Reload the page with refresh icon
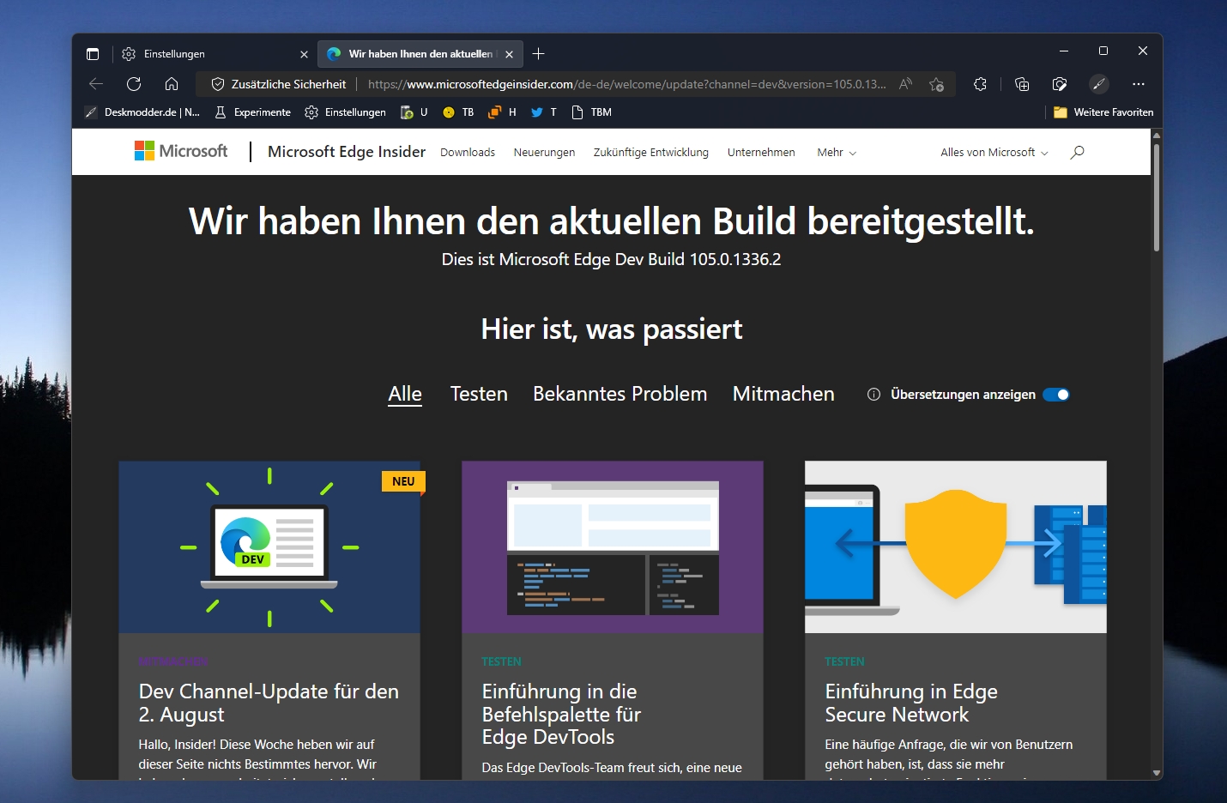 coord(134,84)
